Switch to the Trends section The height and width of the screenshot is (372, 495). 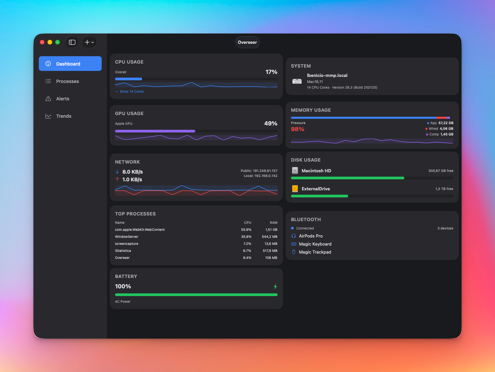point(64,116)
